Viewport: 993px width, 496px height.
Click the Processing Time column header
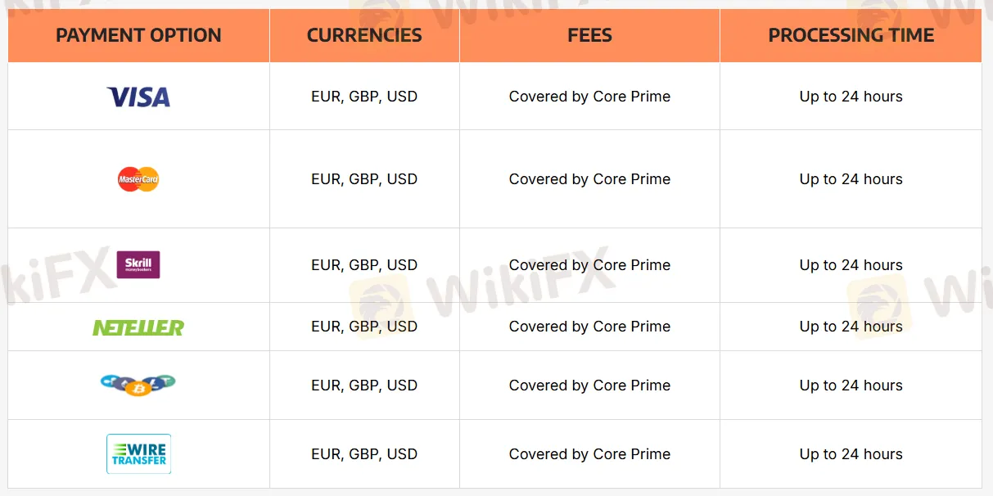pyautogui.click(x=851, y=35)
